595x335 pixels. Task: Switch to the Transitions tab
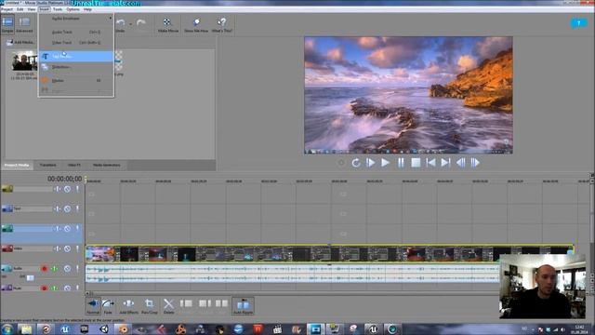47,166
